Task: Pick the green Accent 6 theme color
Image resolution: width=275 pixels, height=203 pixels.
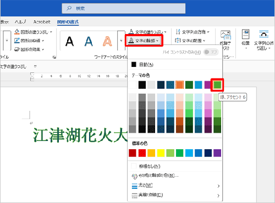Action: pyautogui.click(x=217, y=85)
